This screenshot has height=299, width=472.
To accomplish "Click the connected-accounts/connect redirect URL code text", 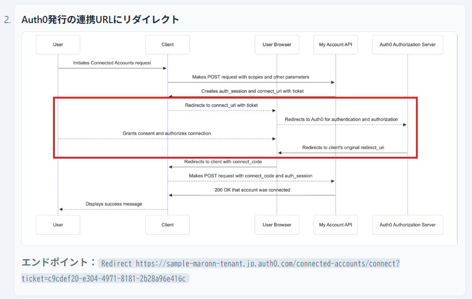I will point(250,264).
